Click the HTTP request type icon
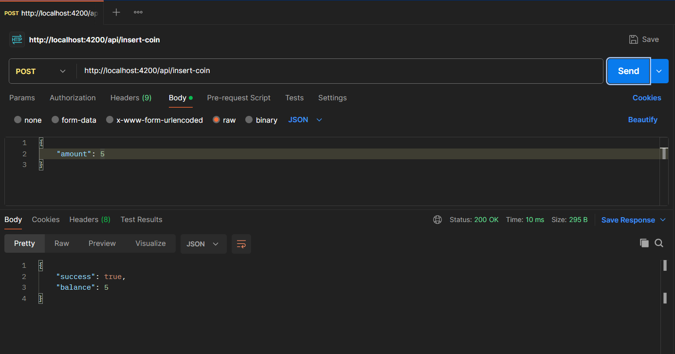This screenshot has height=354, width=675. (17, 39)
